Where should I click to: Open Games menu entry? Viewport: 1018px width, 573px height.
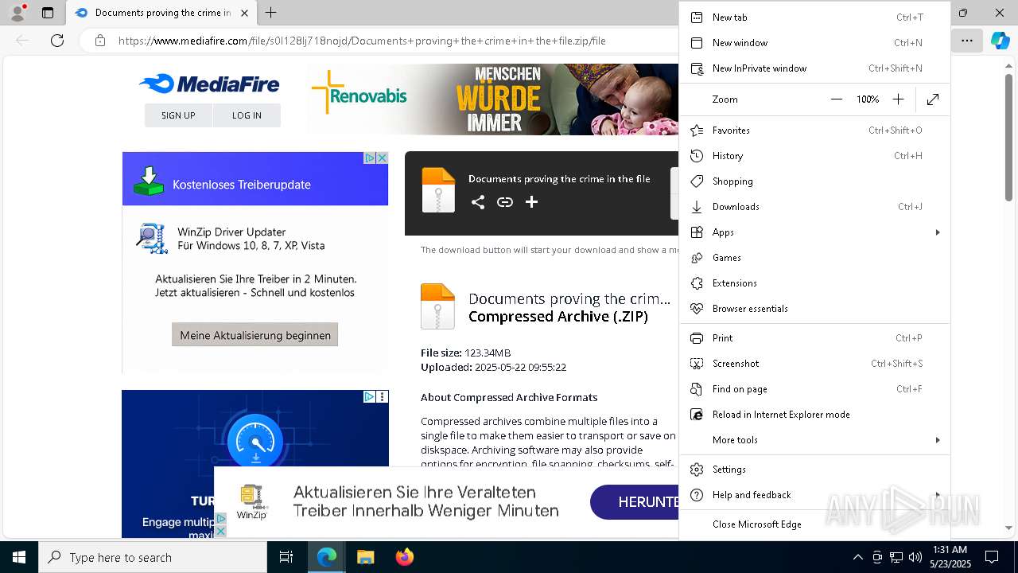click(x=814, y=257)
